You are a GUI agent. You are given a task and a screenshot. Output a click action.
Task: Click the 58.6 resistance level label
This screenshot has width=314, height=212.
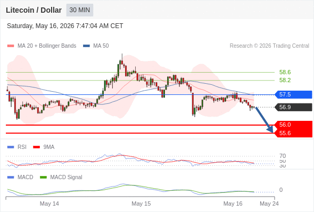(x=285, y=72)
